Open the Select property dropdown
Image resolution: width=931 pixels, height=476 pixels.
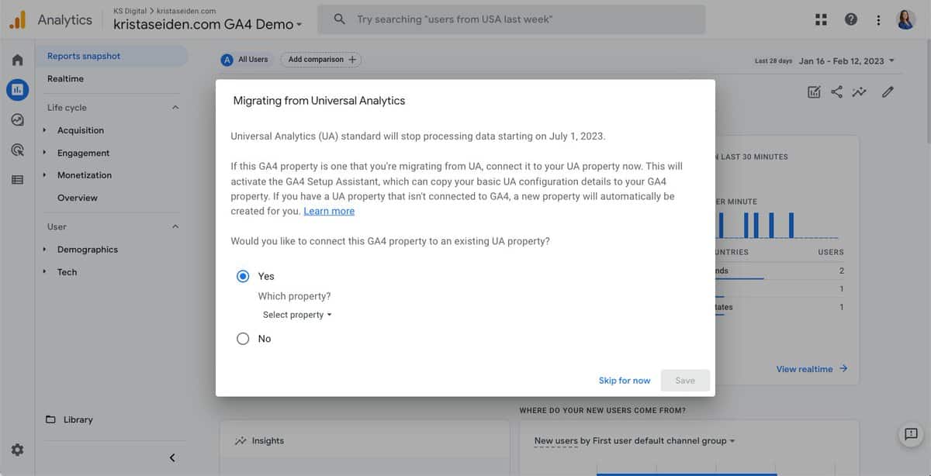[296, 315]
